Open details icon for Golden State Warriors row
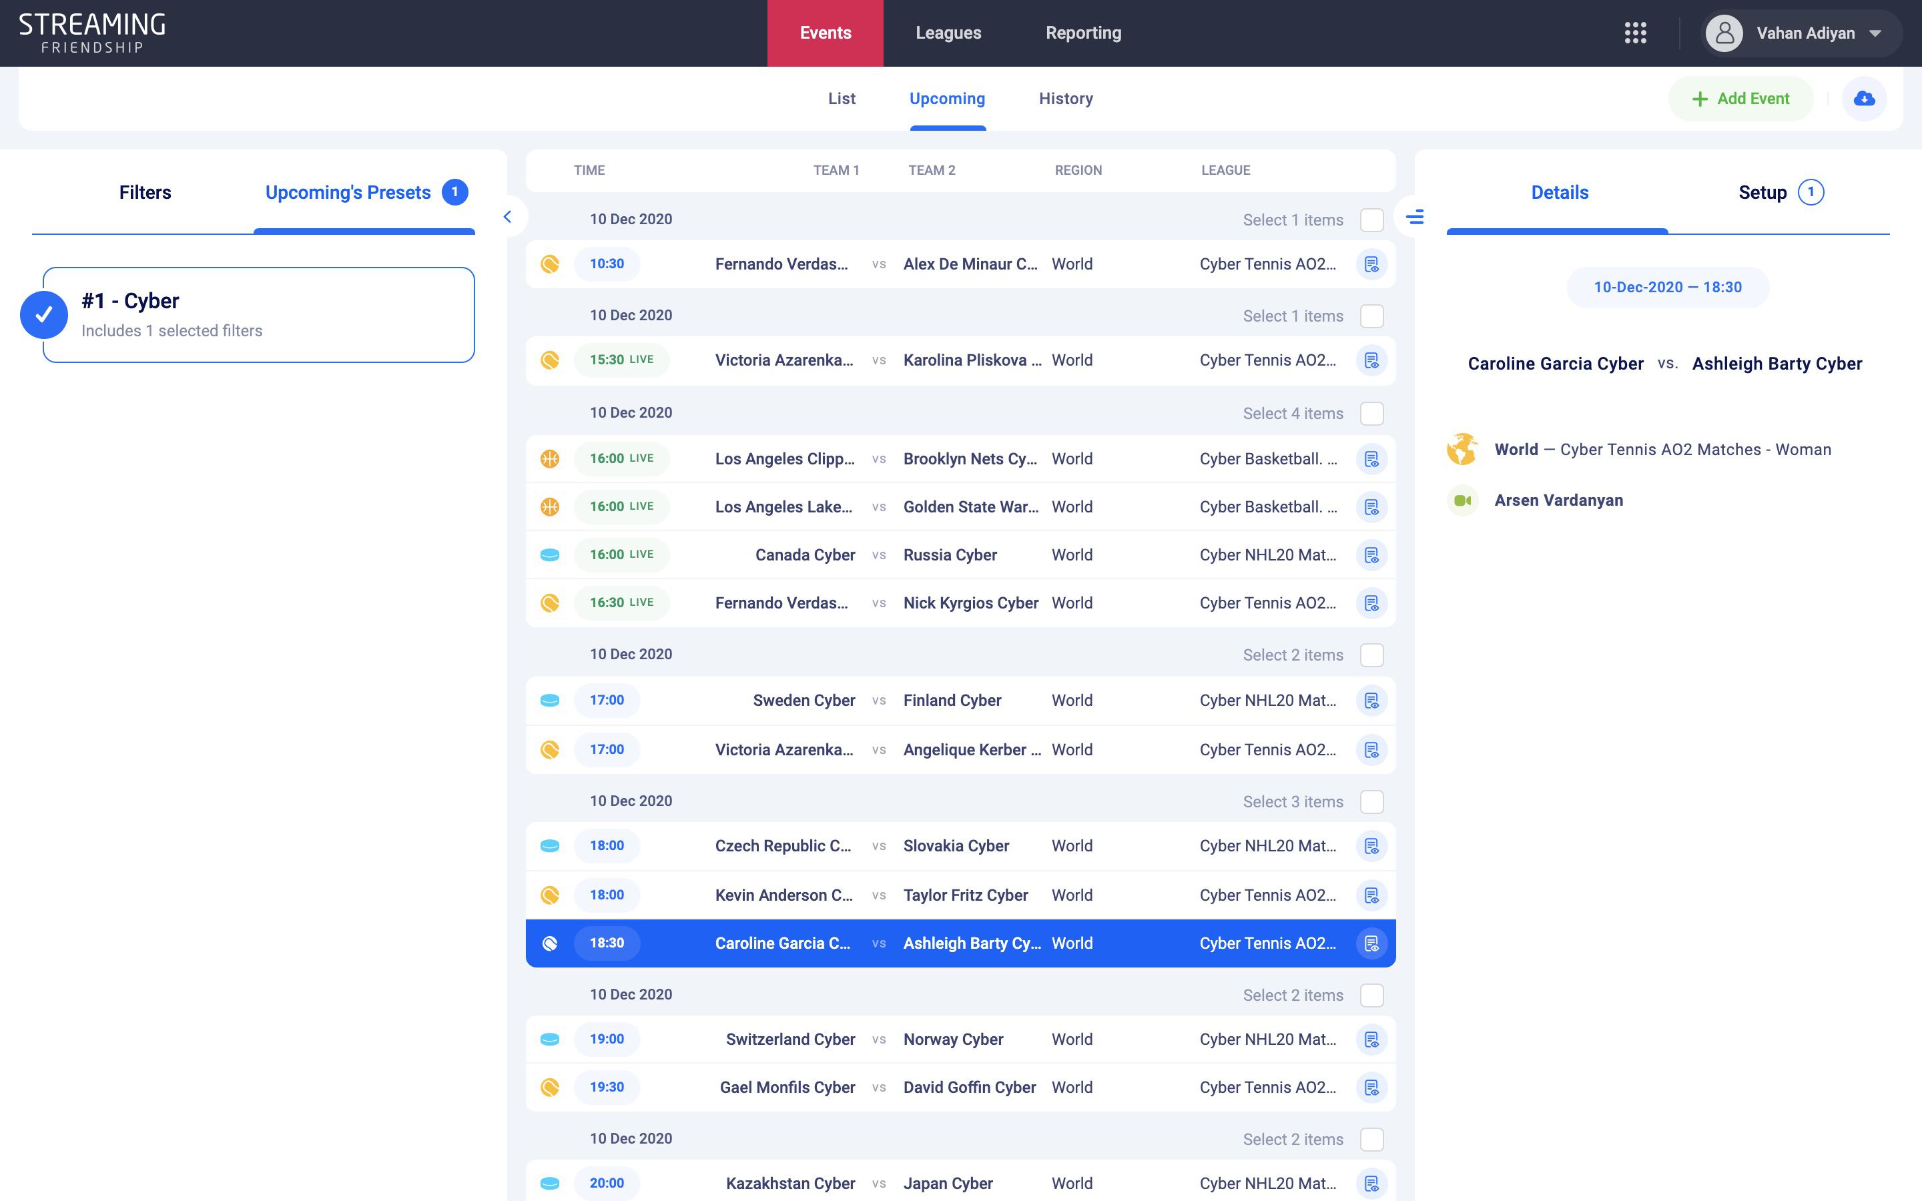 tap(1371, 508)
